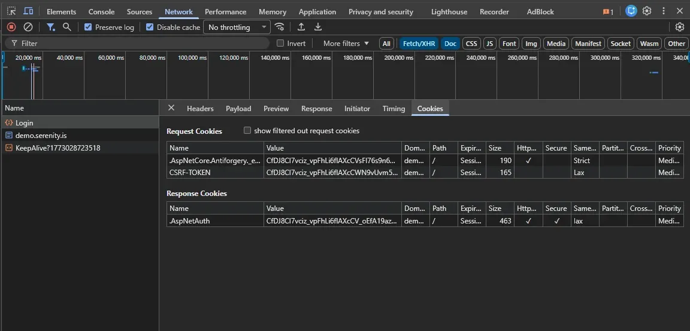Open the Recorder panel
690x331 pixels.
pos(494,12)
